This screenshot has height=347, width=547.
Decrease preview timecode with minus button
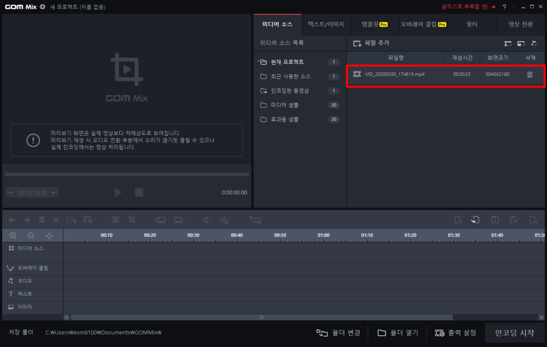[11, 193]
